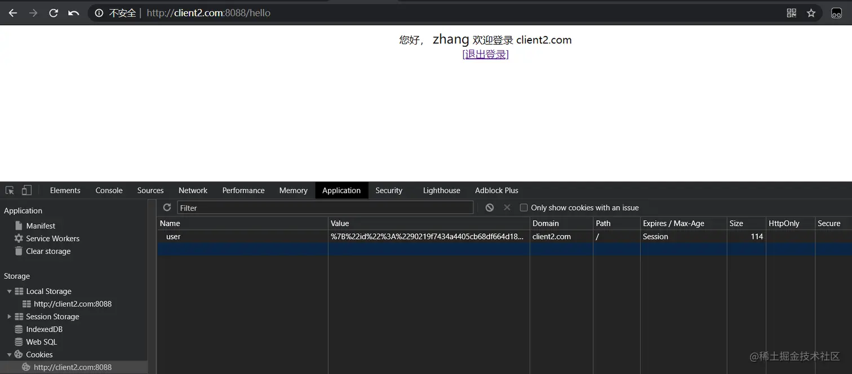This screenshot has width=852, height=374.
Task: Sort cookies by the Domain column header
Action: (561, 223)
